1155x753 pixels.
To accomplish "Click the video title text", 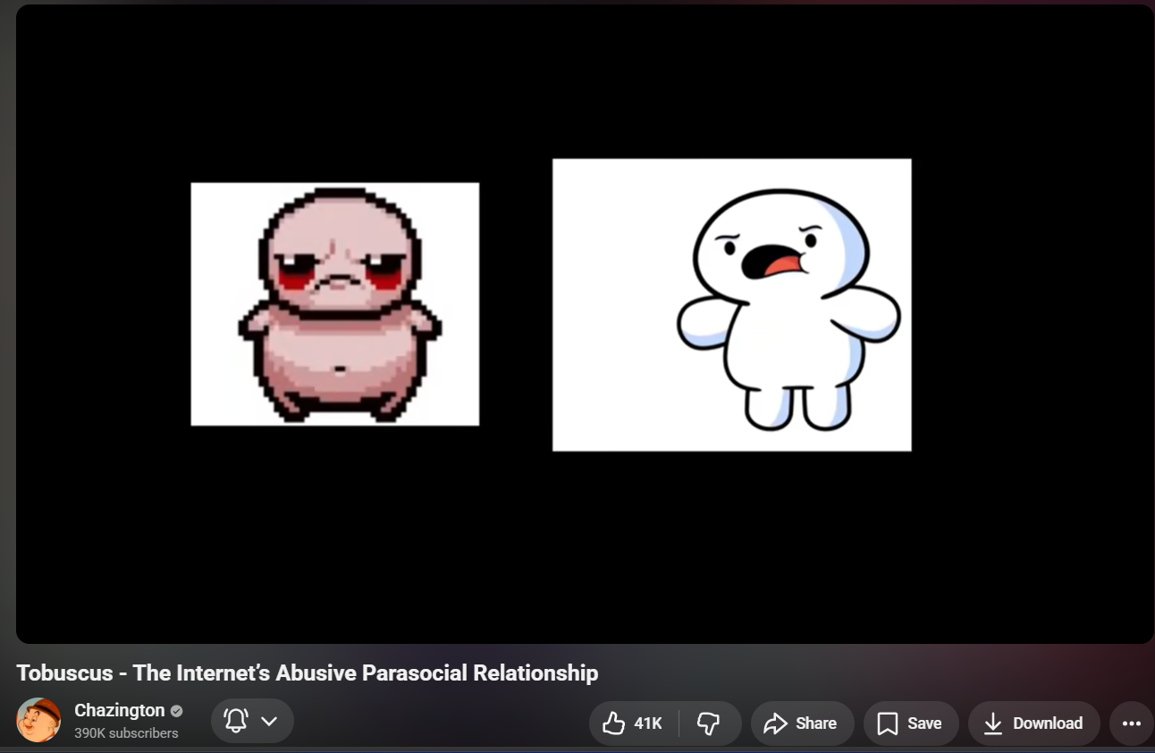I will click(308, 673).
